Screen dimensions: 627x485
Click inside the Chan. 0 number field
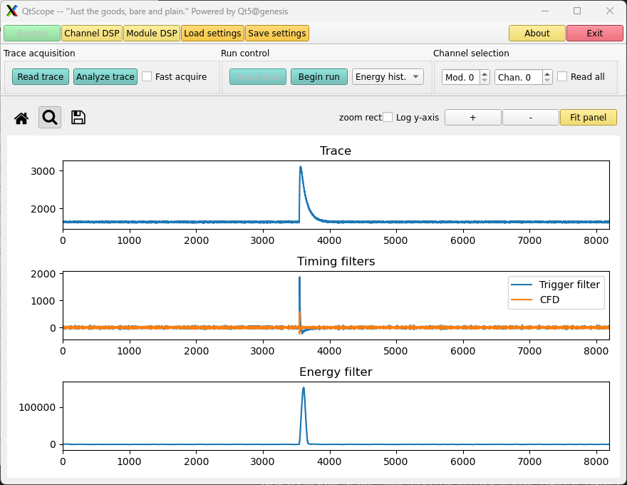click(518, 77)
